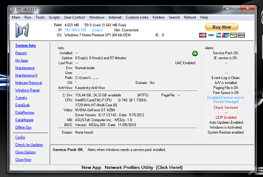263x177 pixels.
Task: Click System Restore enabled. alert
Action: coord(226,132)
